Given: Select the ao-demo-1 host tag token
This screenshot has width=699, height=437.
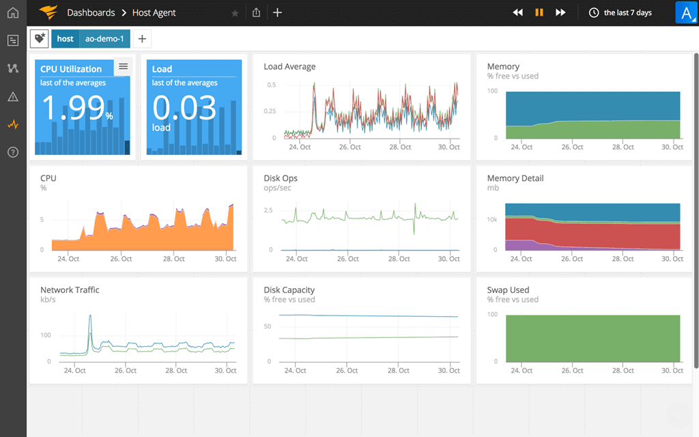Looking at the screenshot, I should tap(105, 39).
